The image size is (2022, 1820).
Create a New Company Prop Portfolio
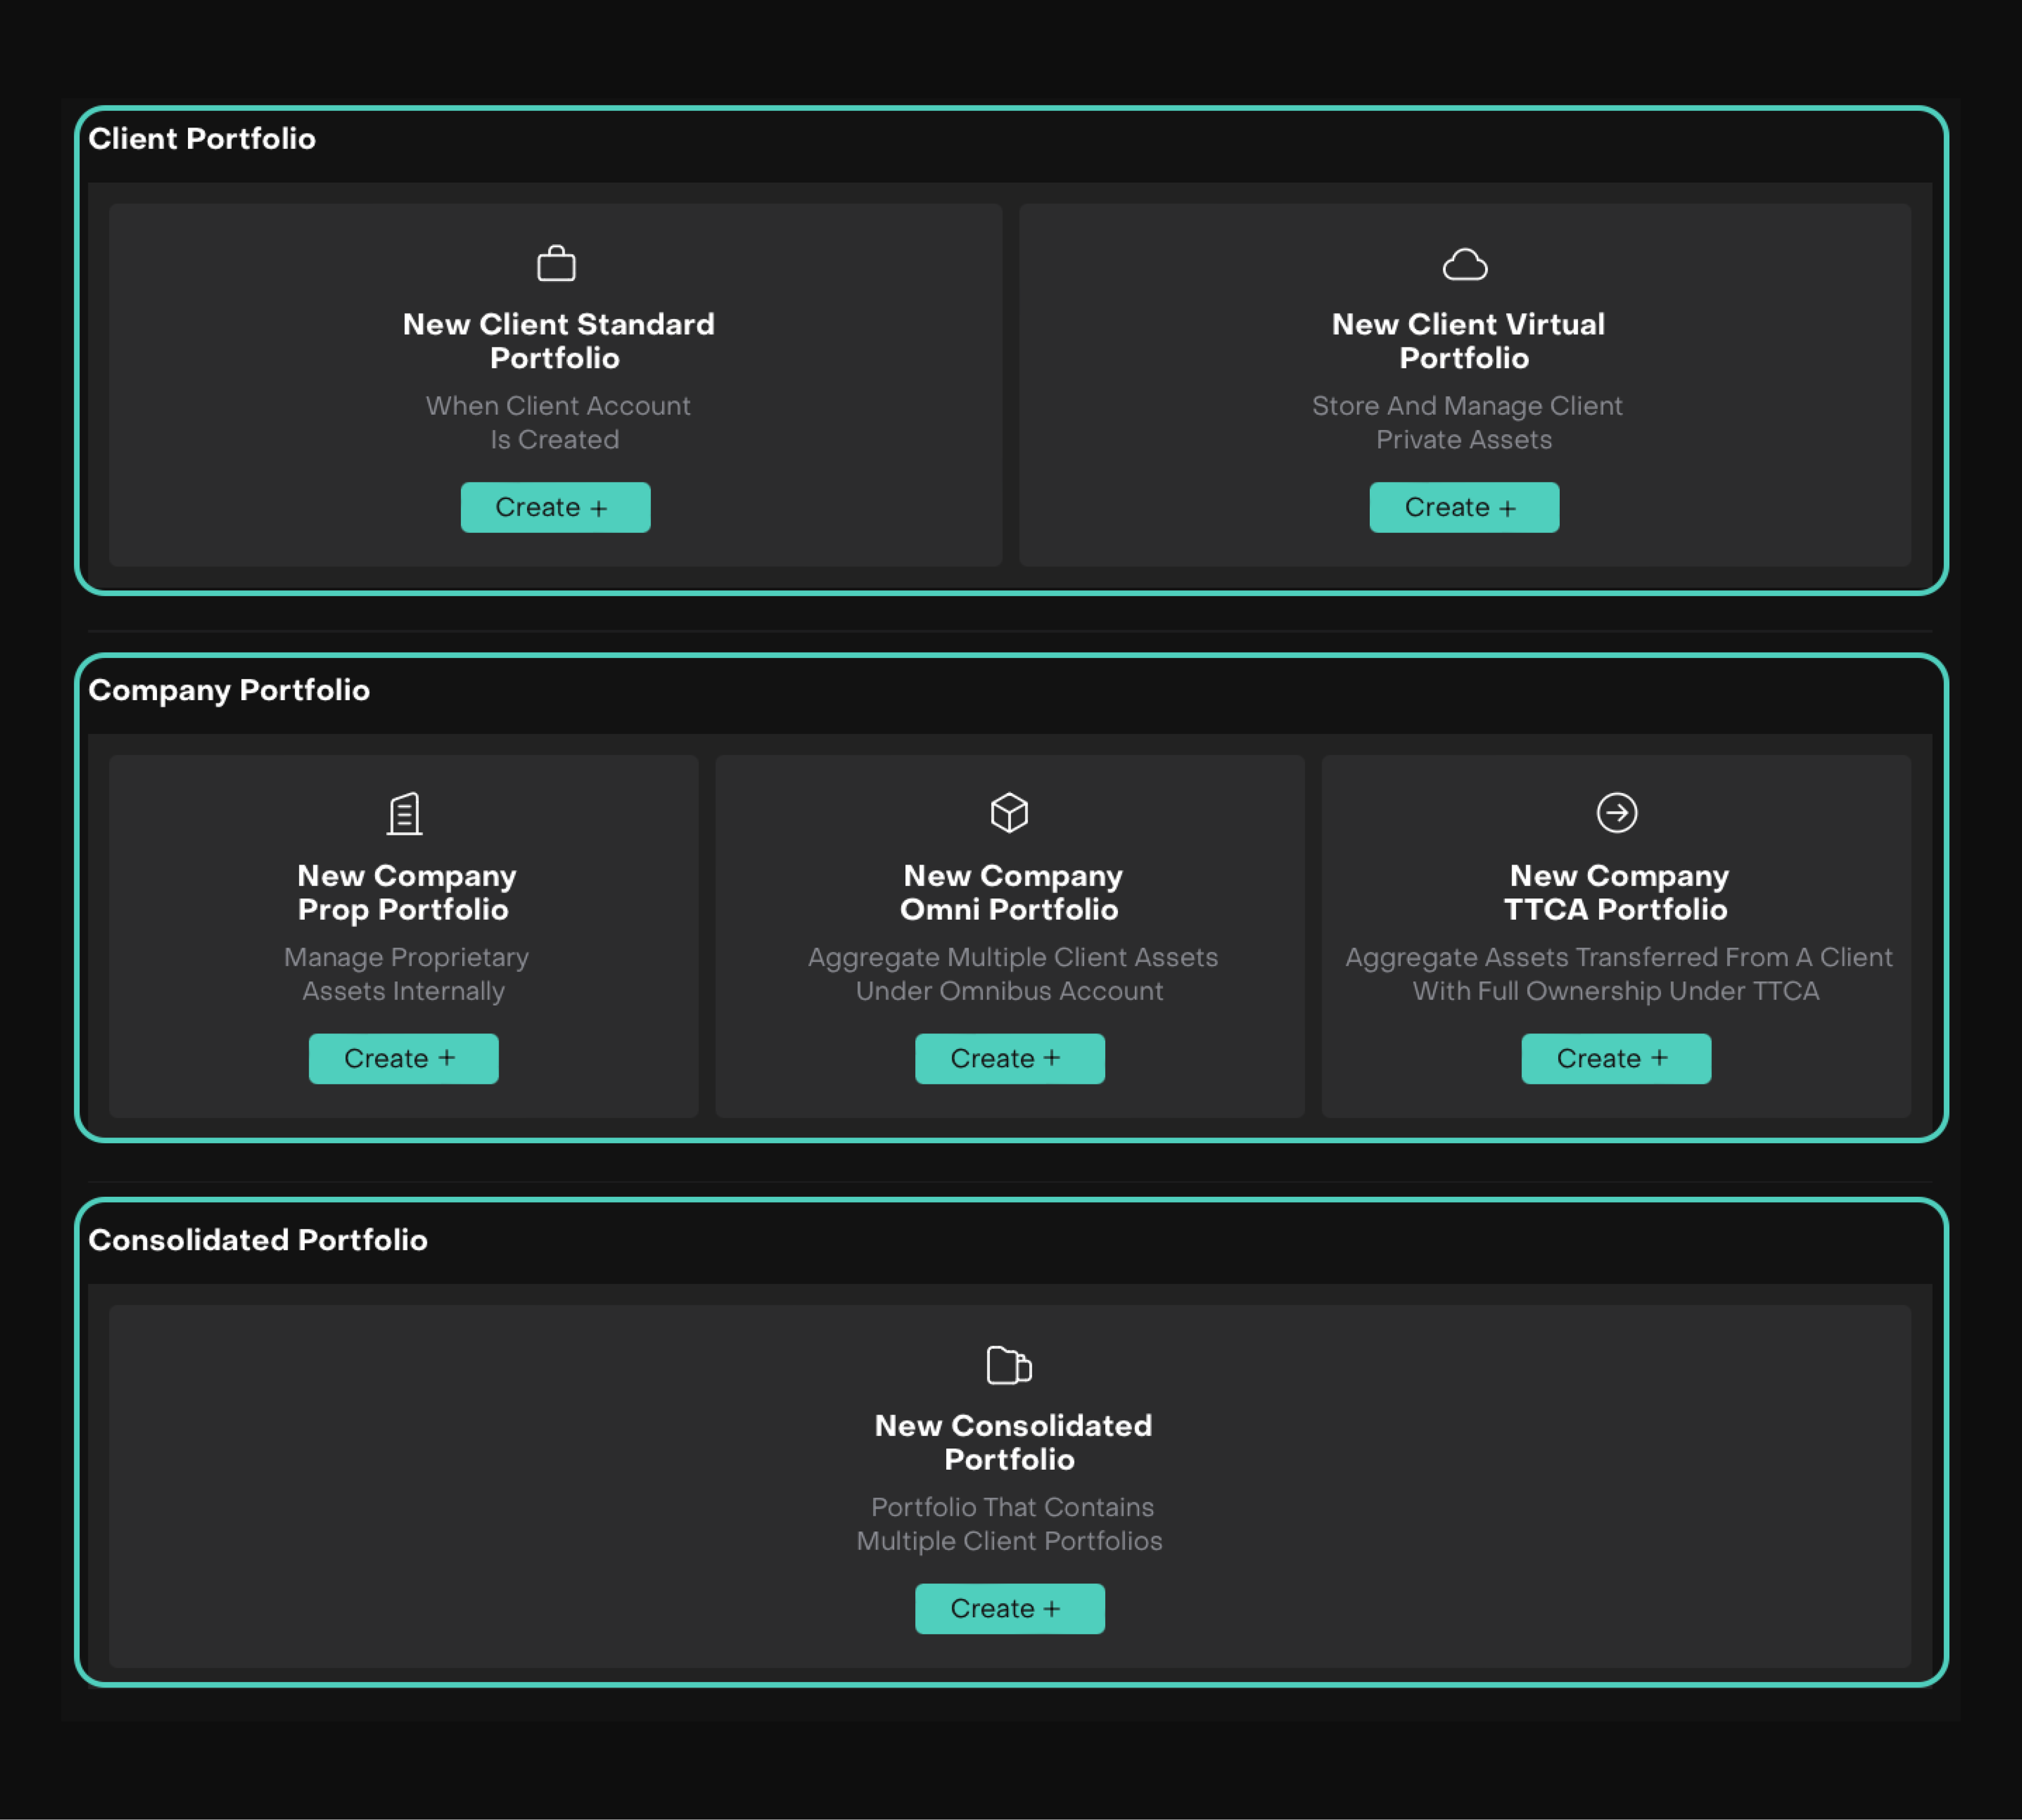[x=403, y=1058]
